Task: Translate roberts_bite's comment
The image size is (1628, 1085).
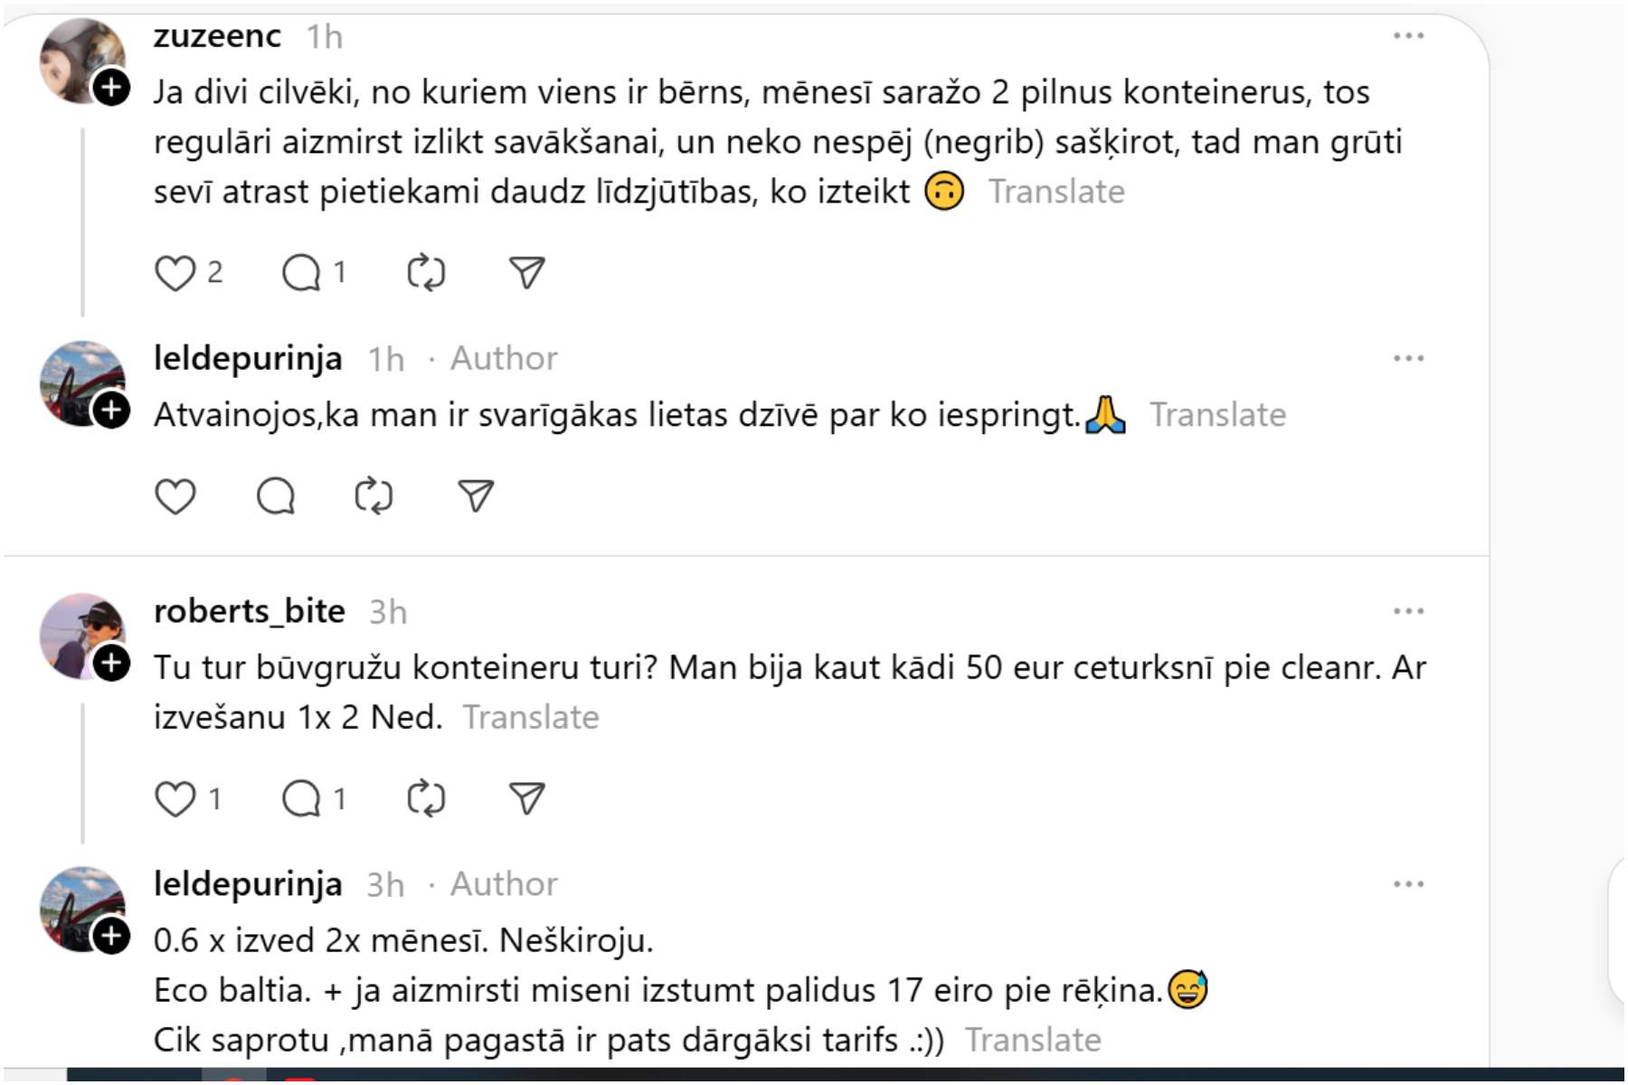Action: (531, 718)
